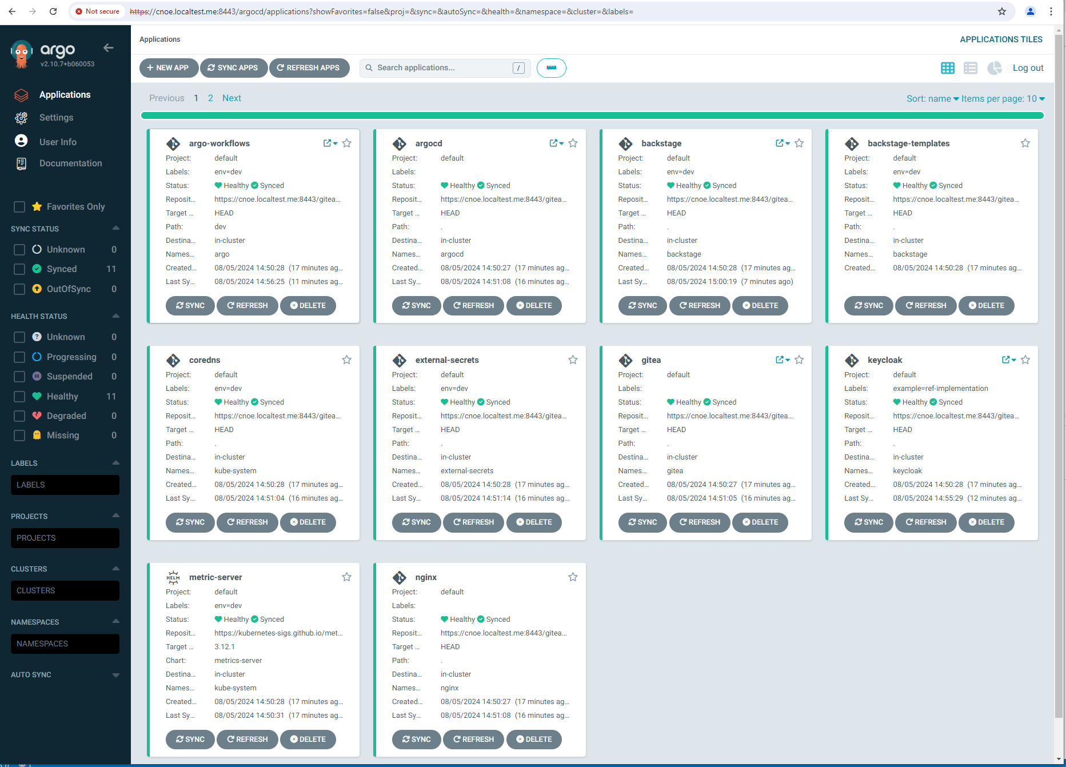Go to Documentation in the sidebar
This screenshot has height=767, width=1066.
point(70,163)
